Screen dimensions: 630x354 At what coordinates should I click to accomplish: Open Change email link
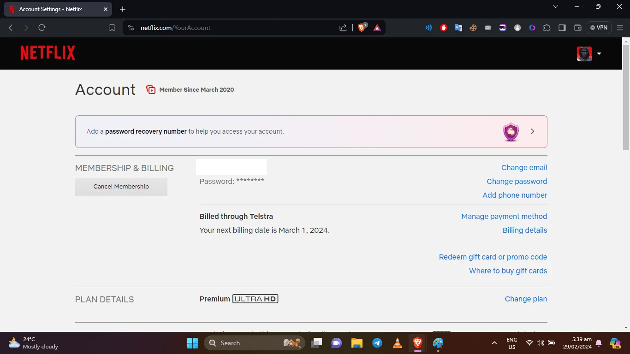524,168
